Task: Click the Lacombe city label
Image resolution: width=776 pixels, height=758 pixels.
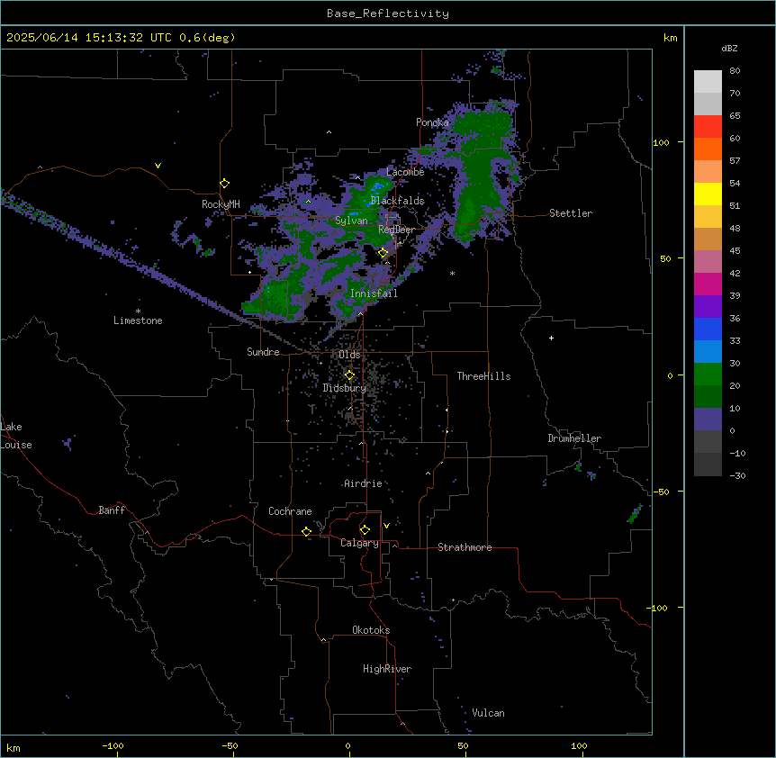Action: pos(405,172)
